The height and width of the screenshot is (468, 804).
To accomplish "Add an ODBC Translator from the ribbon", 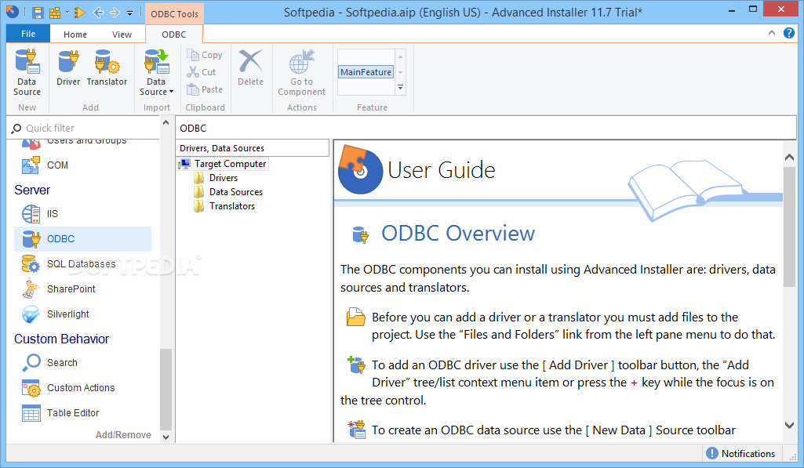I will click(x=107, y=67).
